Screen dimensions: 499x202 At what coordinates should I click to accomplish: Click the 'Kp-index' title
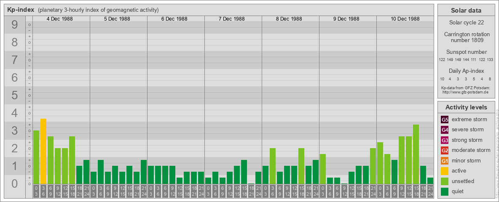point(21,10)
